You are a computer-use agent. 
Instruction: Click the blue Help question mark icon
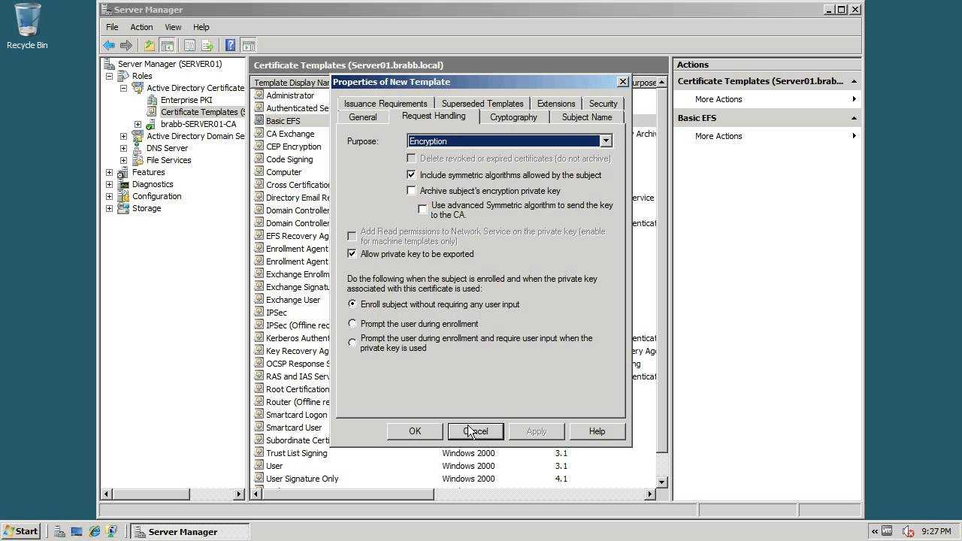click(x=230, y=45)
